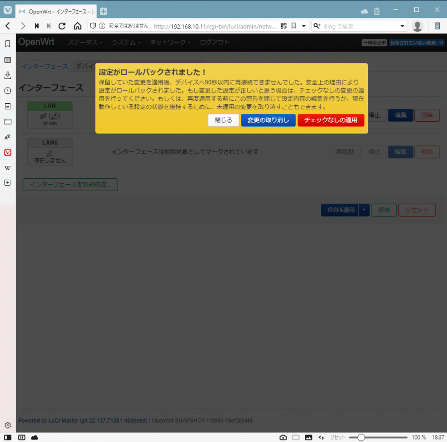Screen dimensions: 447x442
Task: Open the Wikipedia web panel
Action: click(x=7, y=168)
